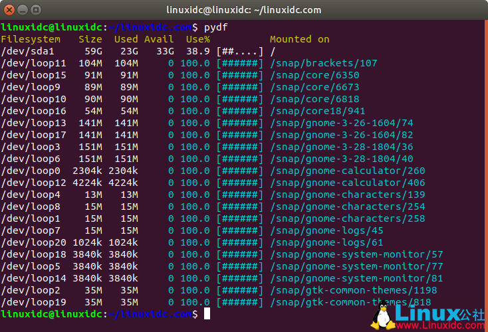Click mount path /snap/gnome-system-monitor/81
Screen dimensions: 488x332
[356, 278]
